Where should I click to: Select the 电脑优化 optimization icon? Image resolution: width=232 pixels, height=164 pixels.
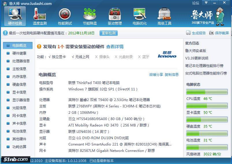coord(139,14)
